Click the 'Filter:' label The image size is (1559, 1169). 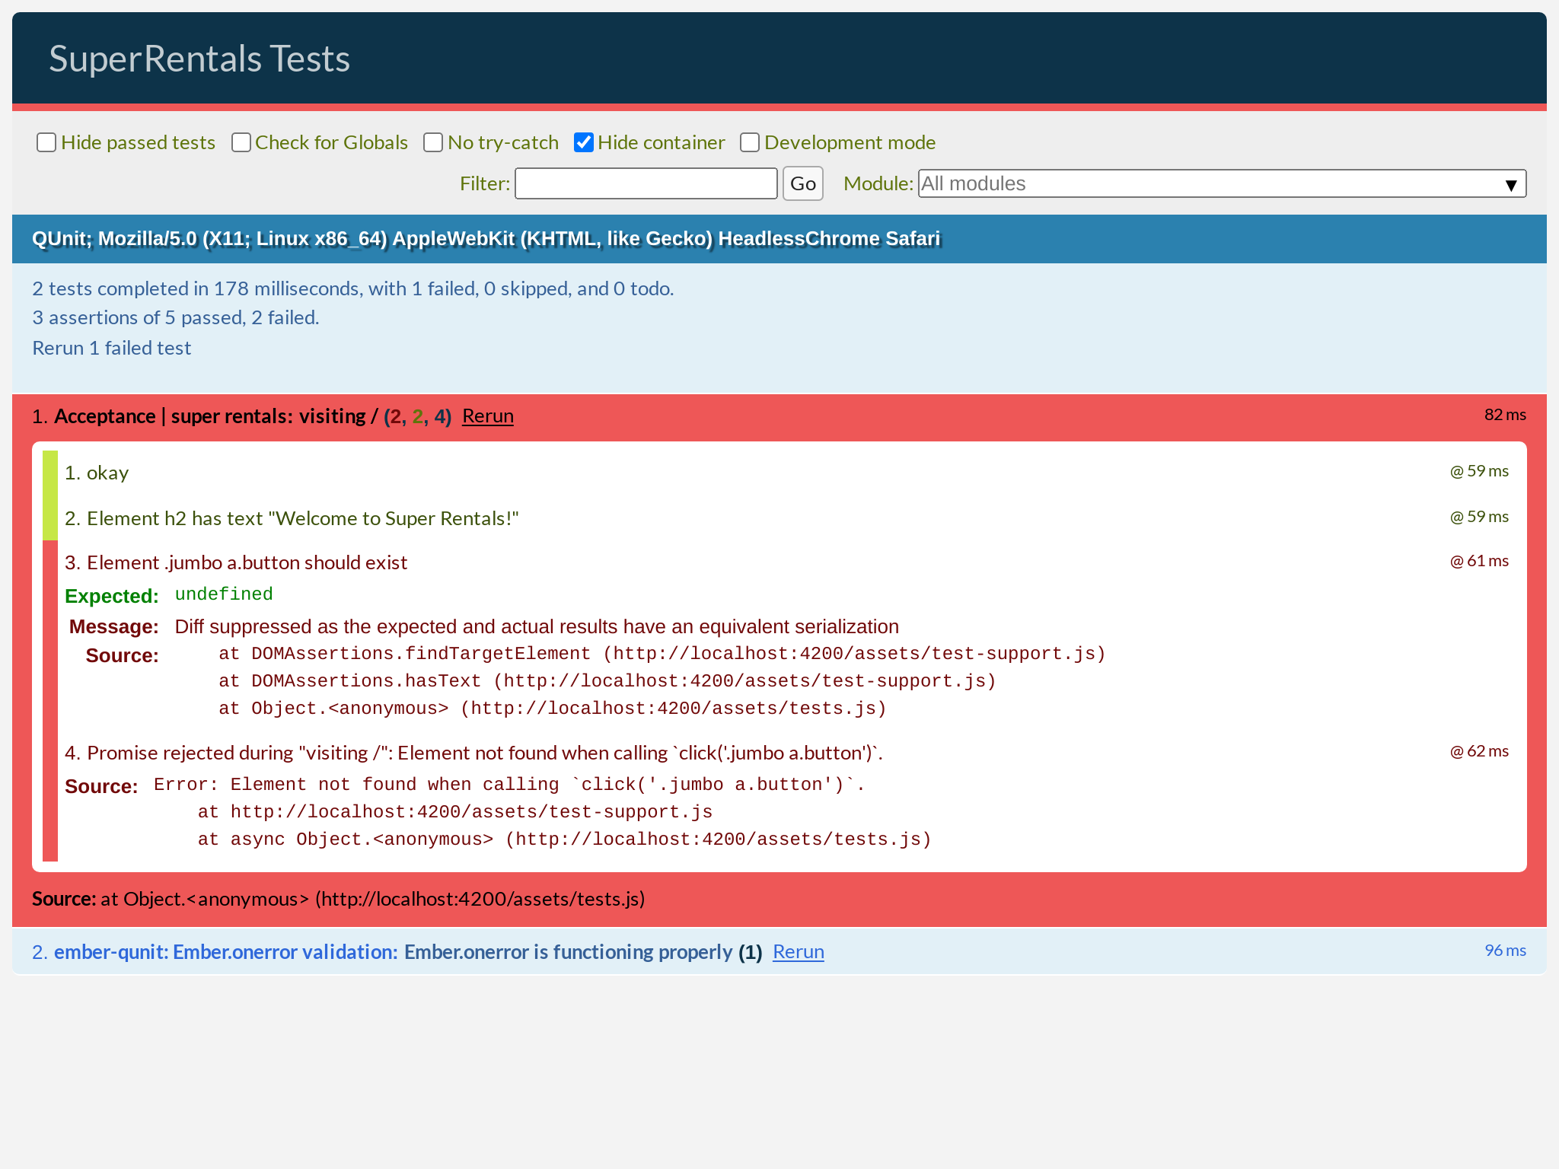[485, 183]
